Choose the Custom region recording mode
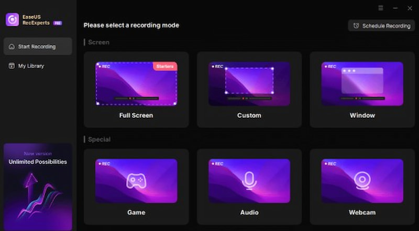The height and width of the screenshot is (231, 419). (x=249, y=89)
